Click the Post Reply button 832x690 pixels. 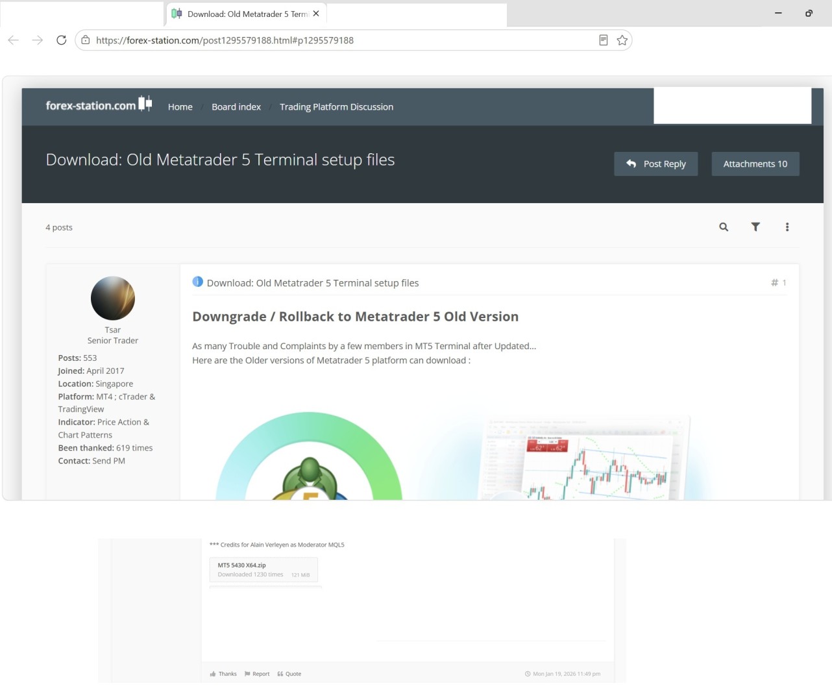[656, 164]
